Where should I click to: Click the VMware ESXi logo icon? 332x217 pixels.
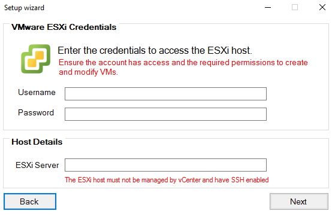point(35,59)
